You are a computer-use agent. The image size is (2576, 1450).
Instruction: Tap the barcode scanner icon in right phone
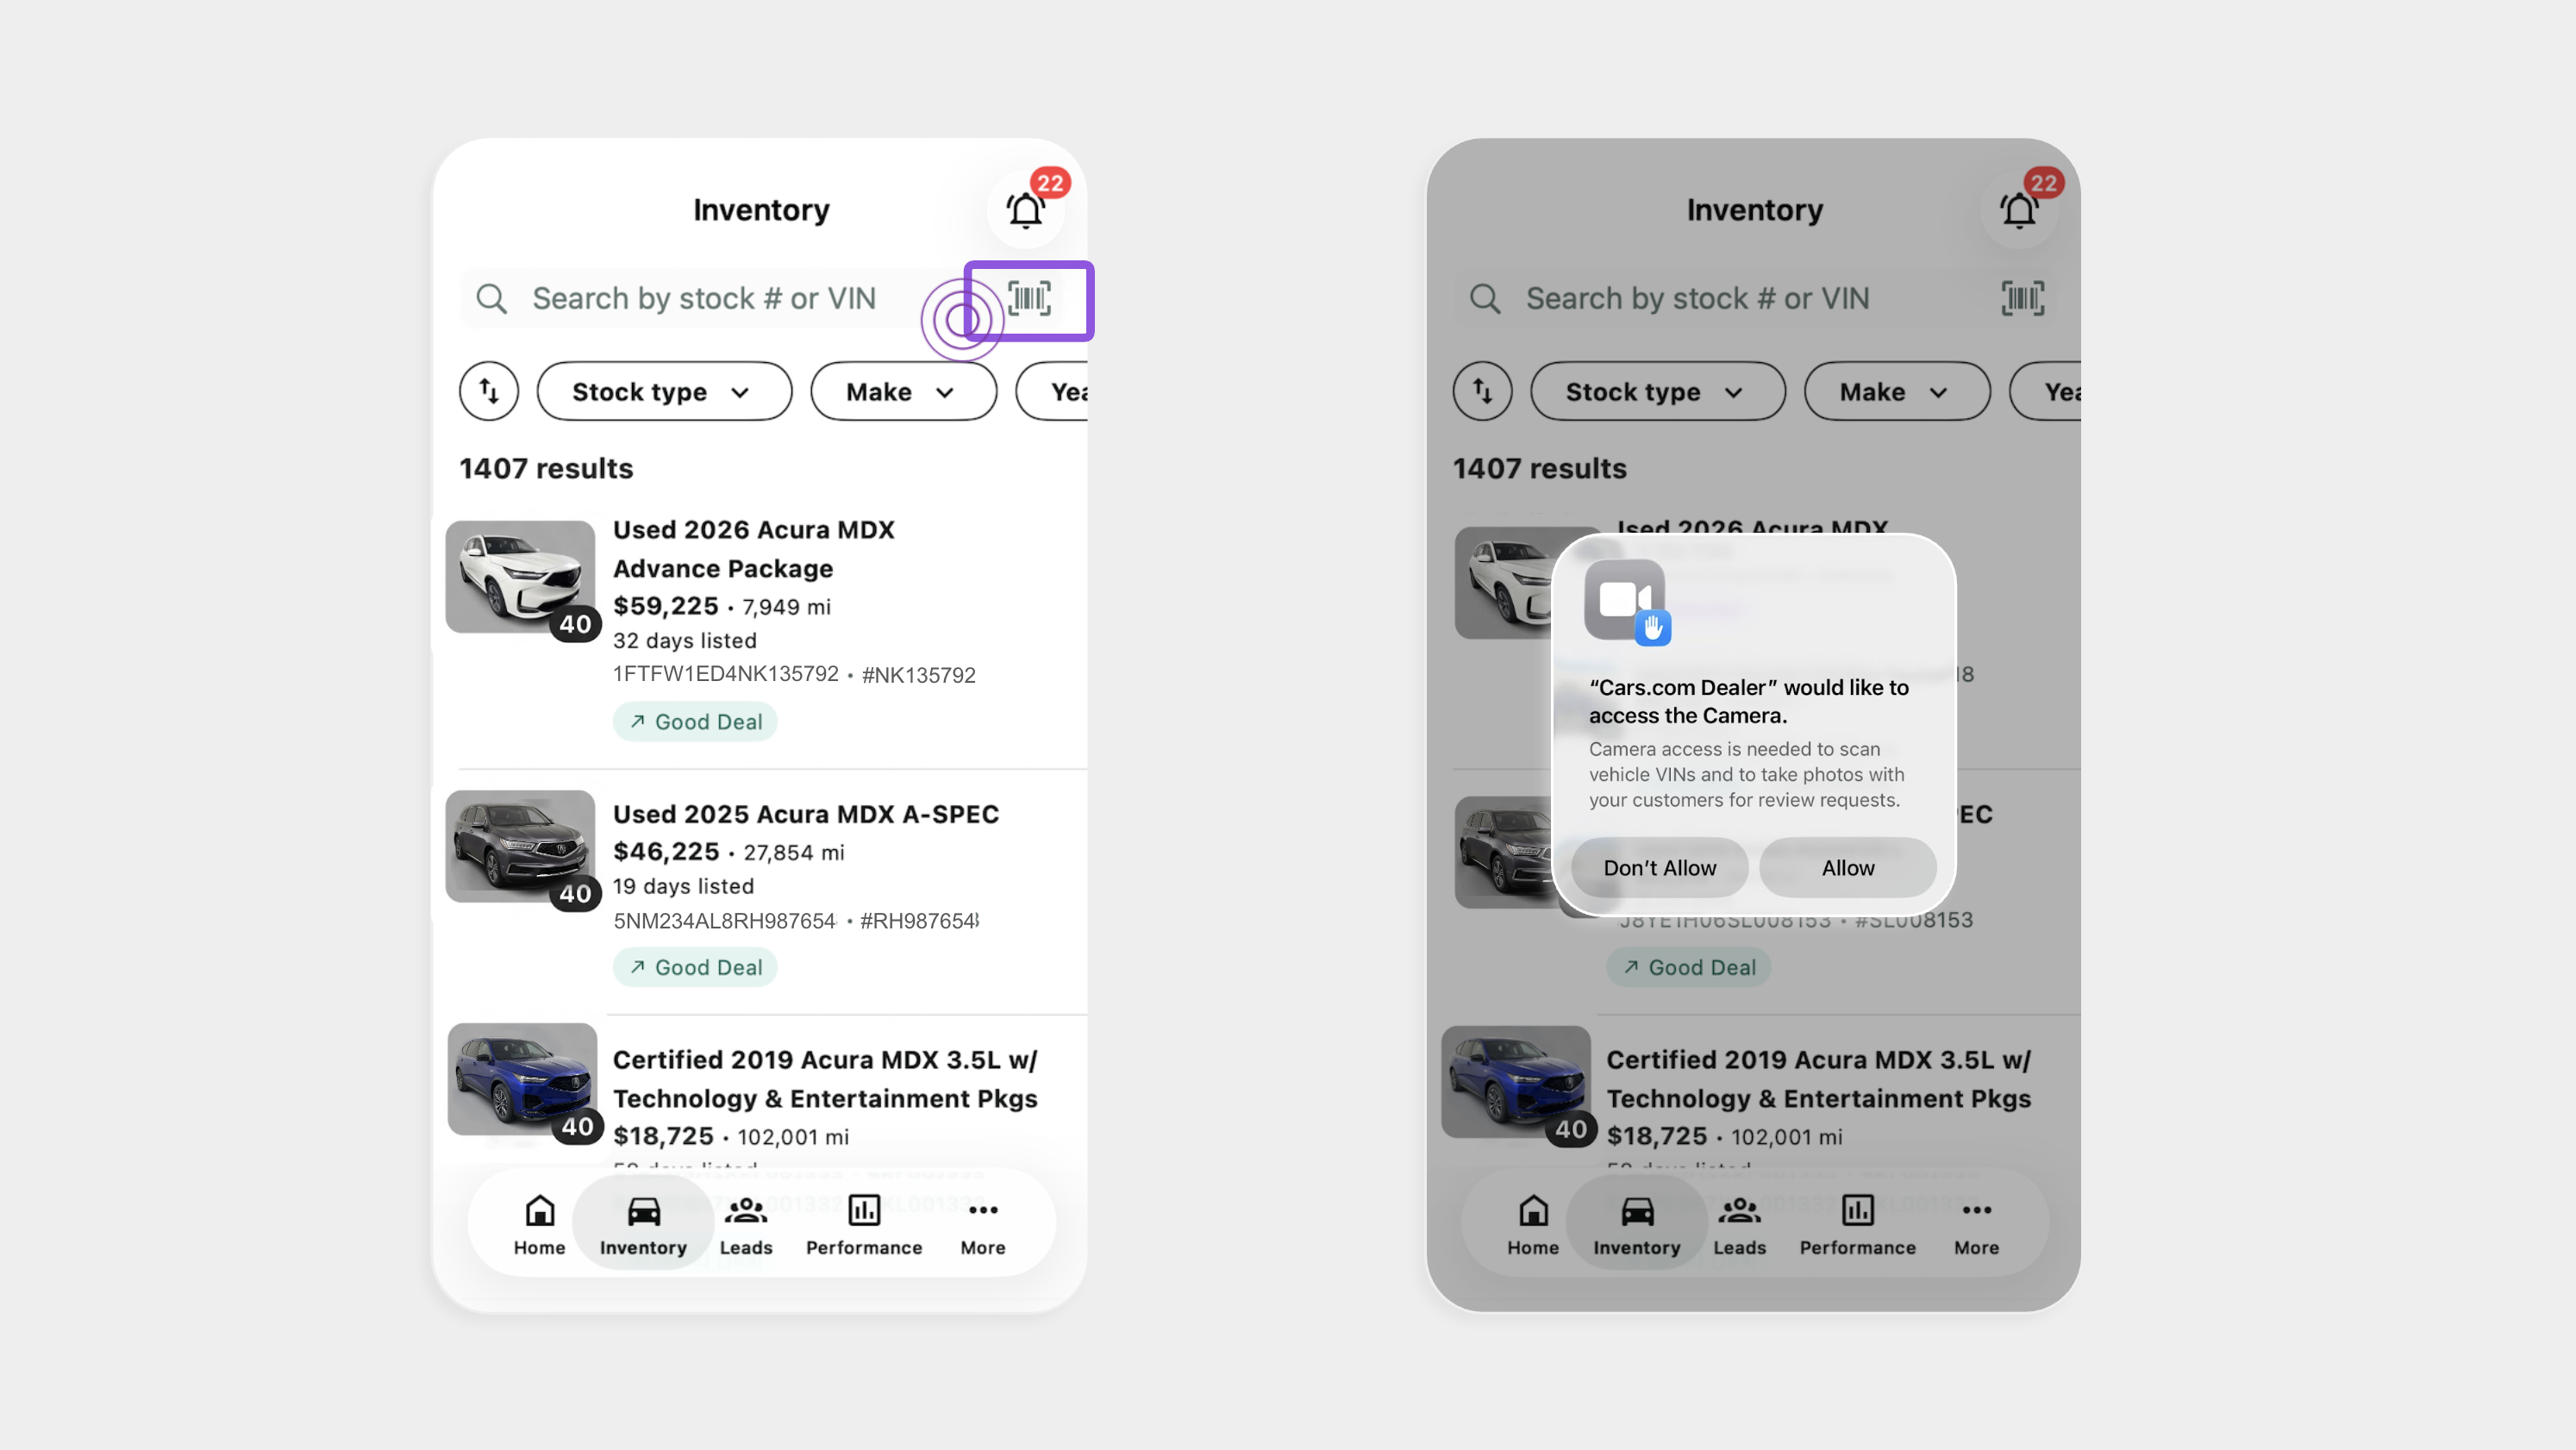click(2022, 298)
